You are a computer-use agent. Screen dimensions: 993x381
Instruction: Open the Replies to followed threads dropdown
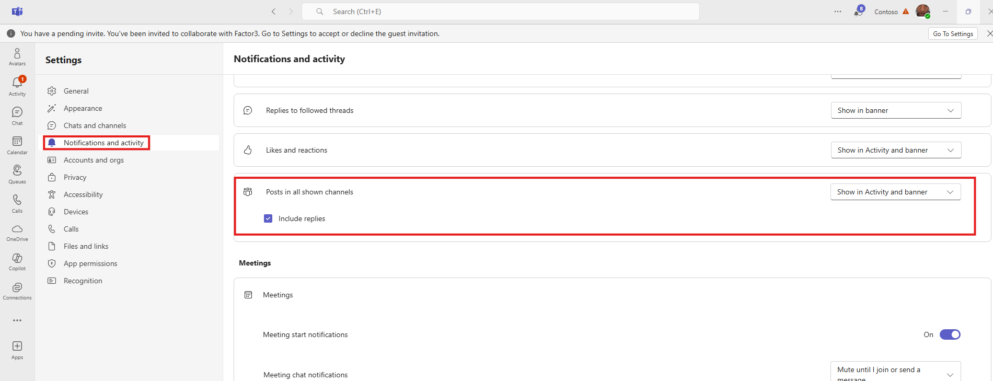[x=896, y=110]
